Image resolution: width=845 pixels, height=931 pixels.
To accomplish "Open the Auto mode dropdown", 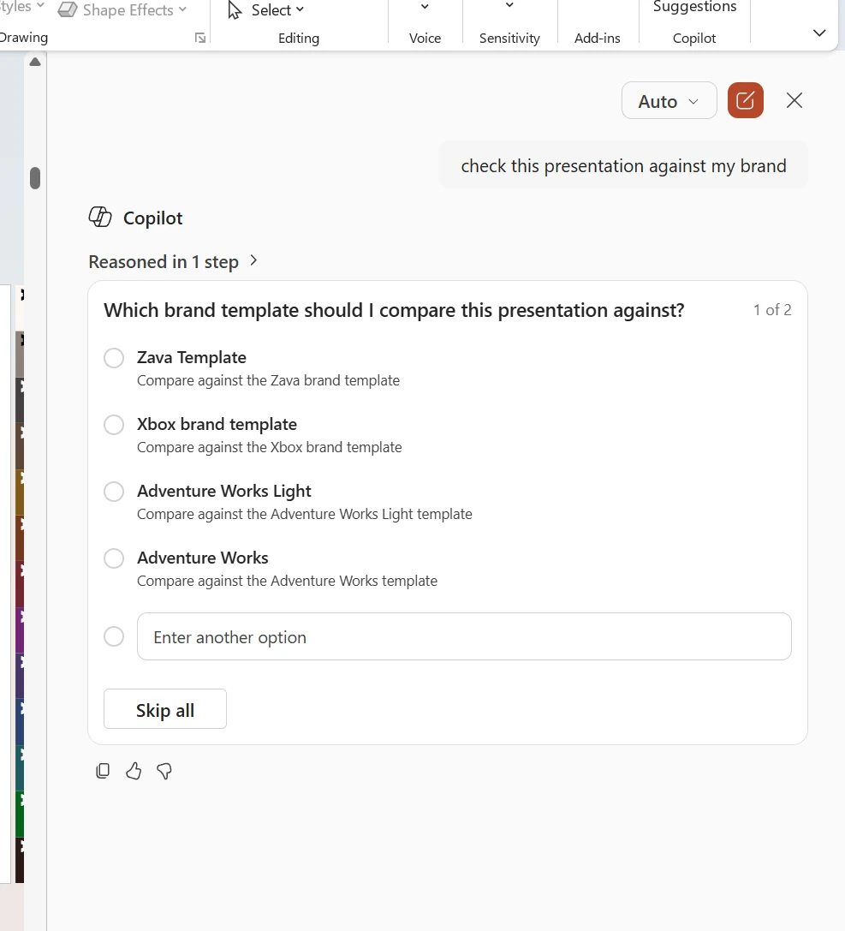I will [669, 100].
